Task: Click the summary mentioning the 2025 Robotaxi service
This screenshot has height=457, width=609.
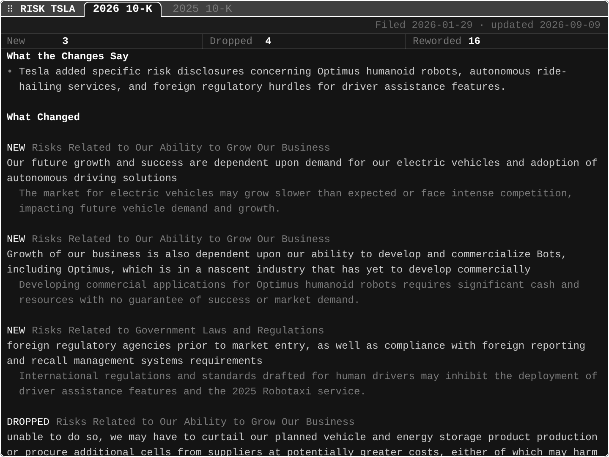Action: point(308,384)
